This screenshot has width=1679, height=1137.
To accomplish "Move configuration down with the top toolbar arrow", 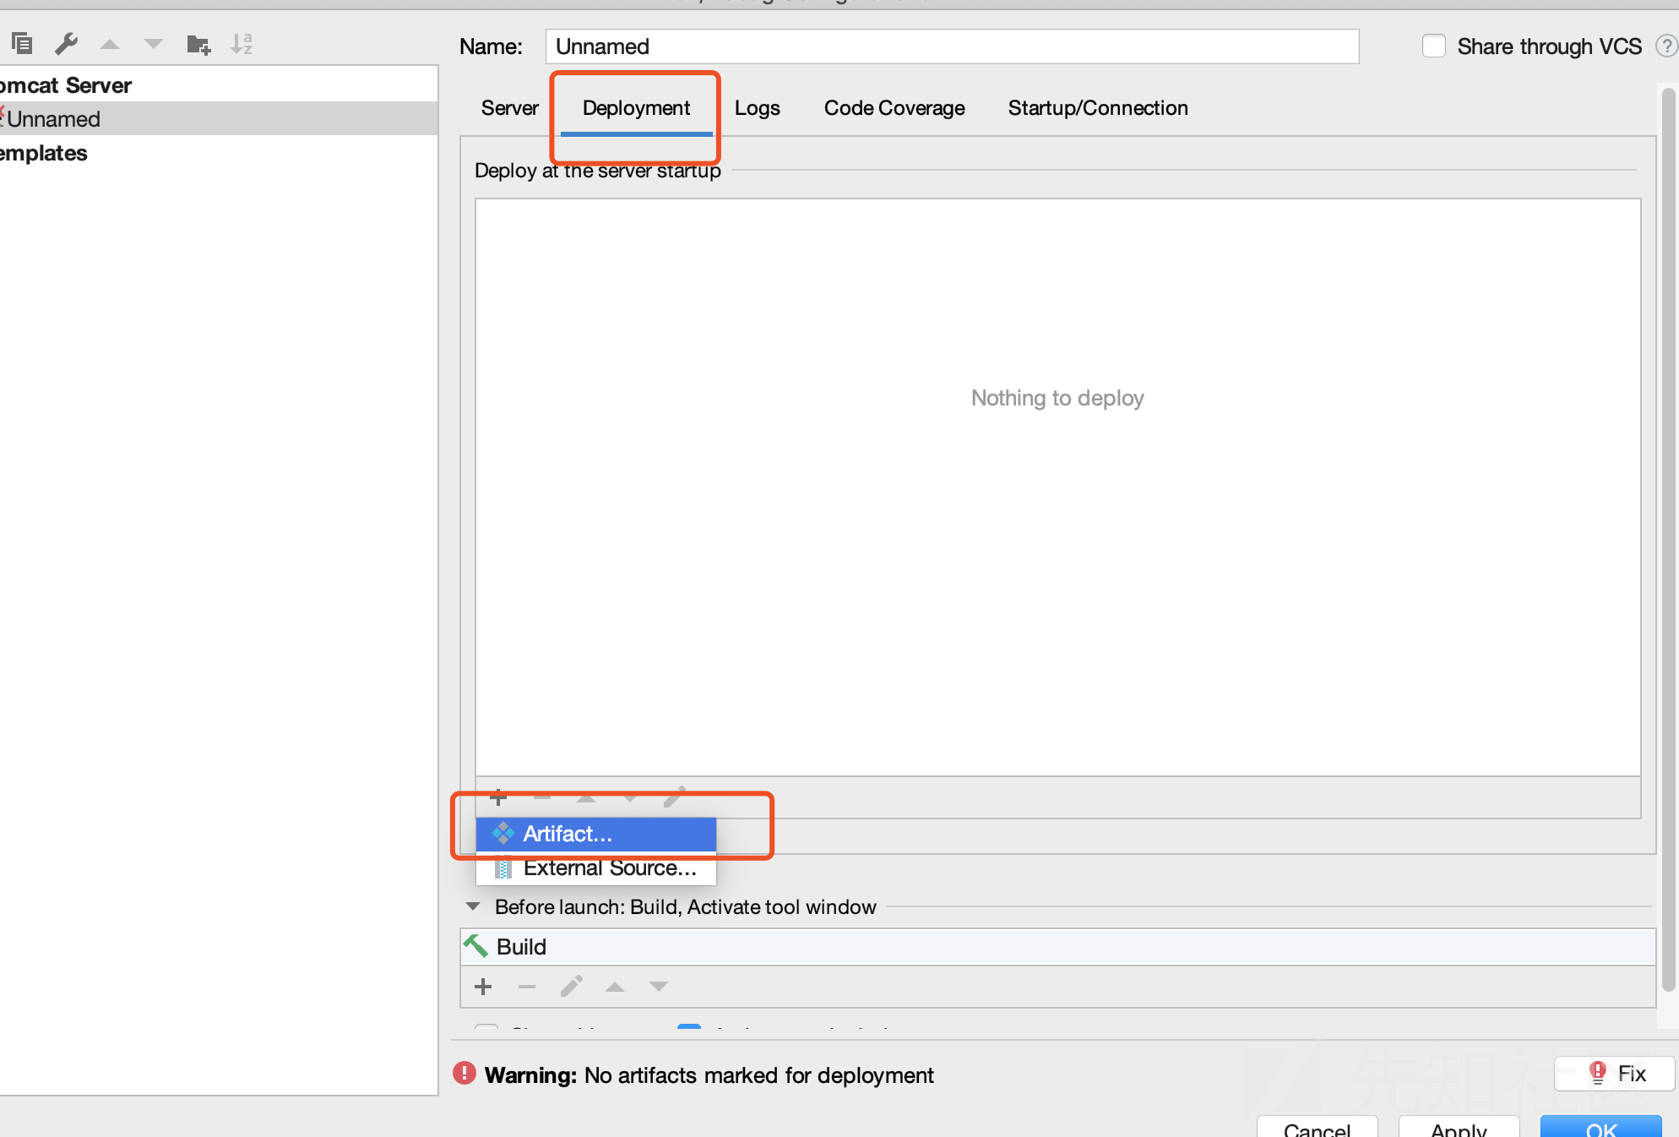I will point(154,44).
